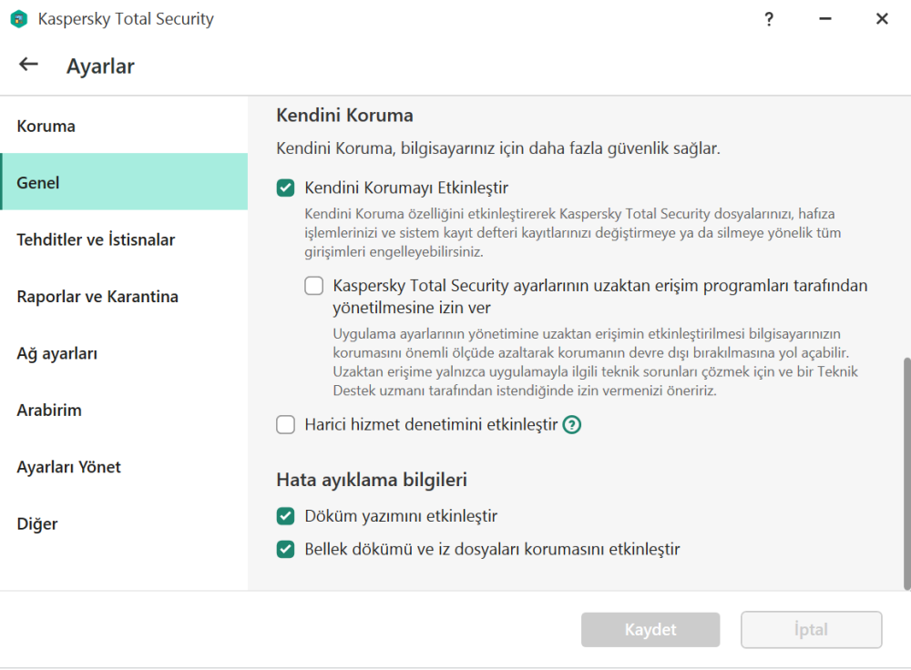Click the green help icon beside Harici hizmet

click(x=572, y=424)
